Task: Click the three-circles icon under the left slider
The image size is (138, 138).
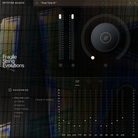Action: [60, 65]
